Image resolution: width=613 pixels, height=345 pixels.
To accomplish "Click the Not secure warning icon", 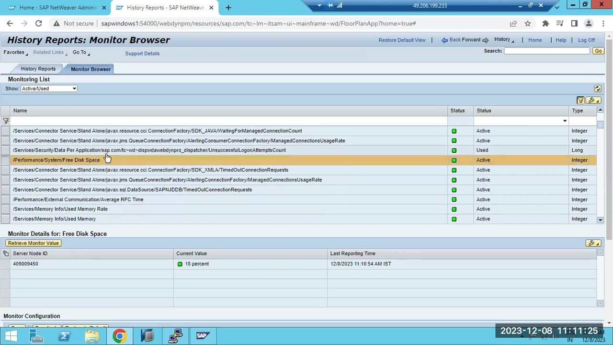I will pos(56,23).
